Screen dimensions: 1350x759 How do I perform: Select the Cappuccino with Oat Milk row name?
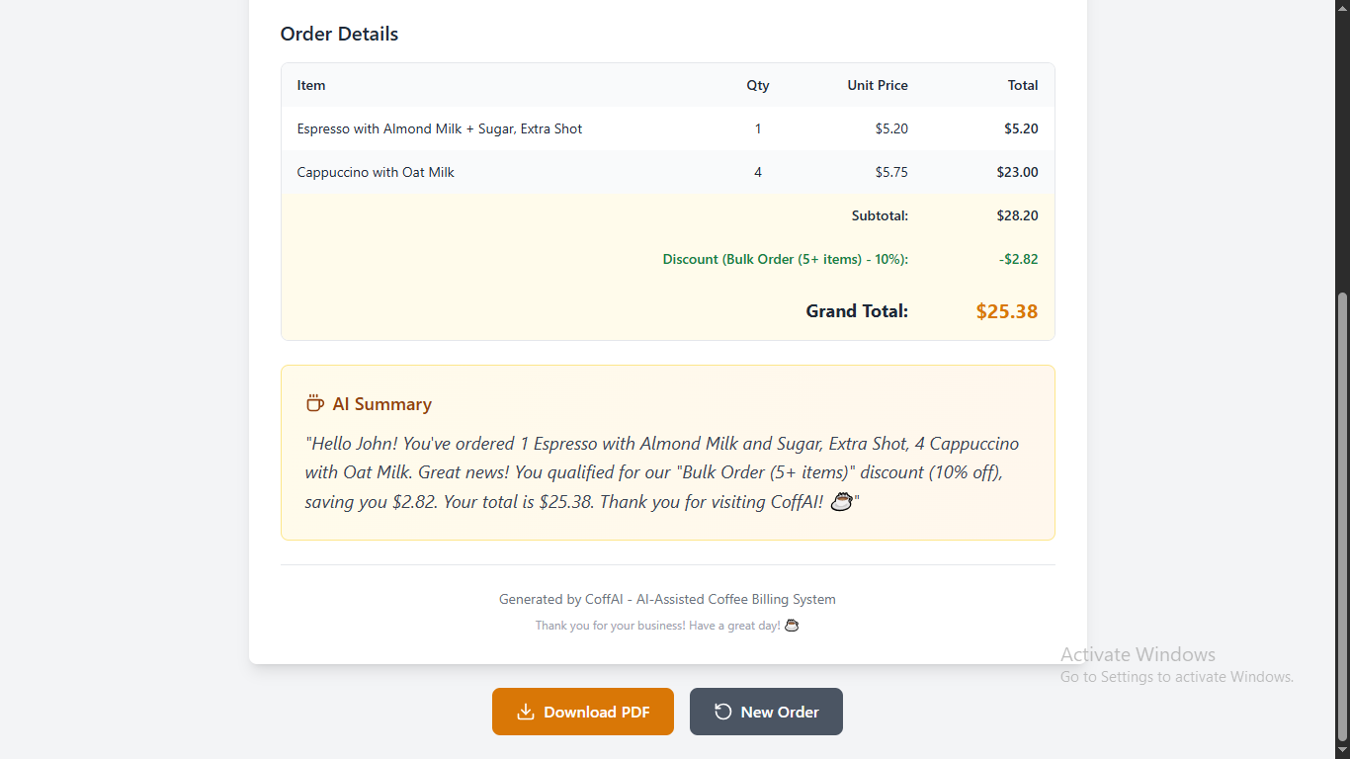click(376, 172)
